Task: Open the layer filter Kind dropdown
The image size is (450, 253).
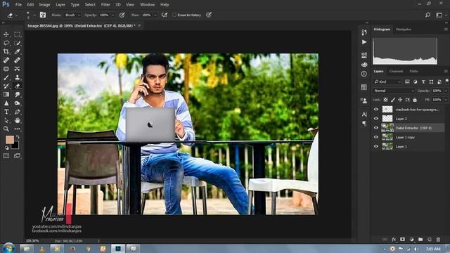Action: 387,82
